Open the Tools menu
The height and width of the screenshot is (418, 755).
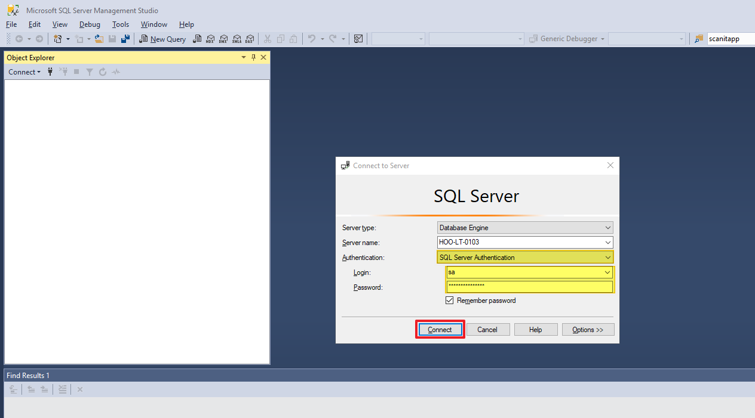coord(121,24)
